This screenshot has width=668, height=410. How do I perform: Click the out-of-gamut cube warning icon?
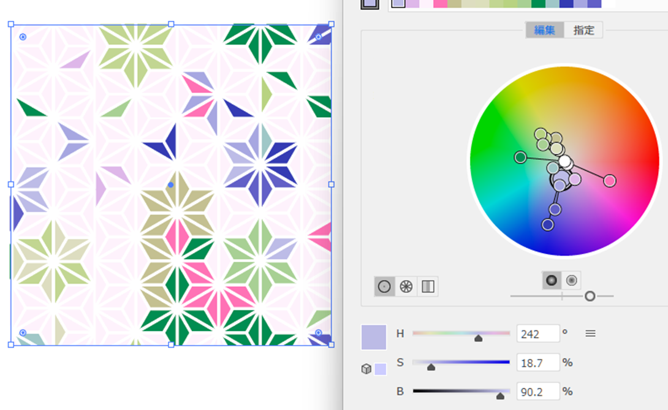[366, 369]
